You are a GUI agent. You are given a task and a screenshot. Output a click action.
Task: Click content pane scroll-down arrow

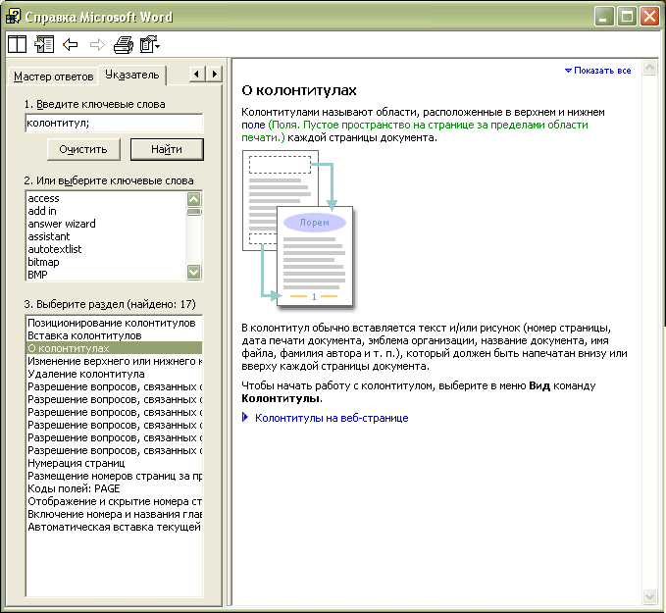[x=650, y=596]
